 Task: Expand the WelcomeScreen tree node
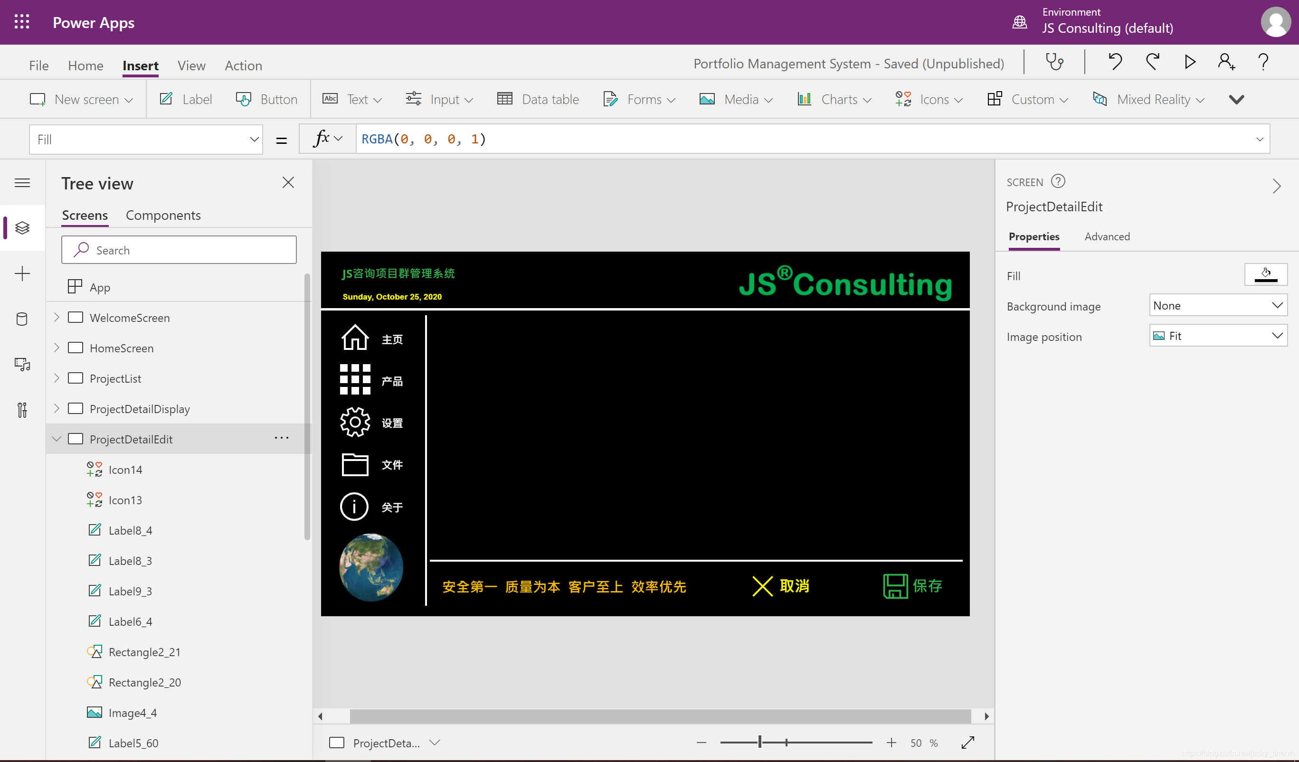coord(57,317)
